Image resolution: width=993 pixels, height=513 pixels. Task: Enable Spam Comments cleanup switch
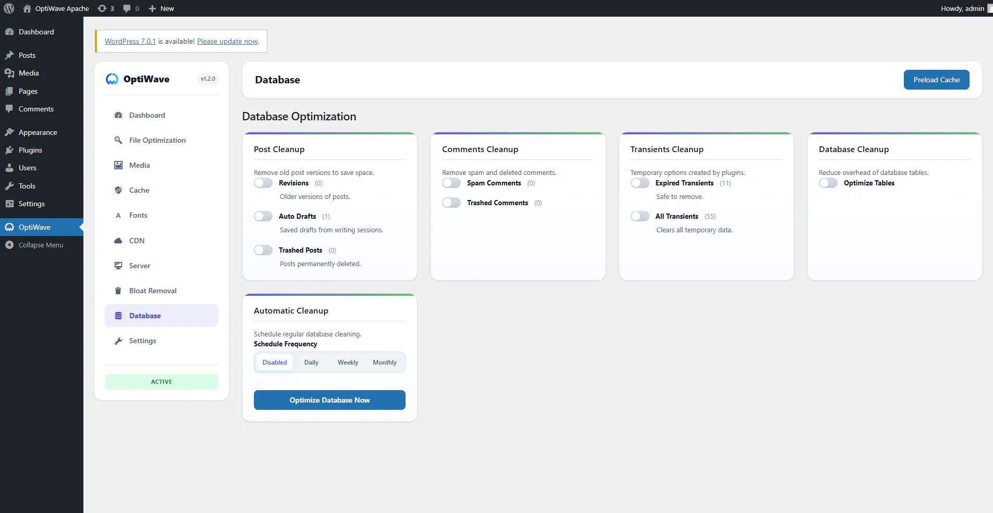click(x=451, y=183)
